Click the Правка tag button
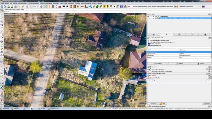212x119 pixels. click(x=180, y=63)
